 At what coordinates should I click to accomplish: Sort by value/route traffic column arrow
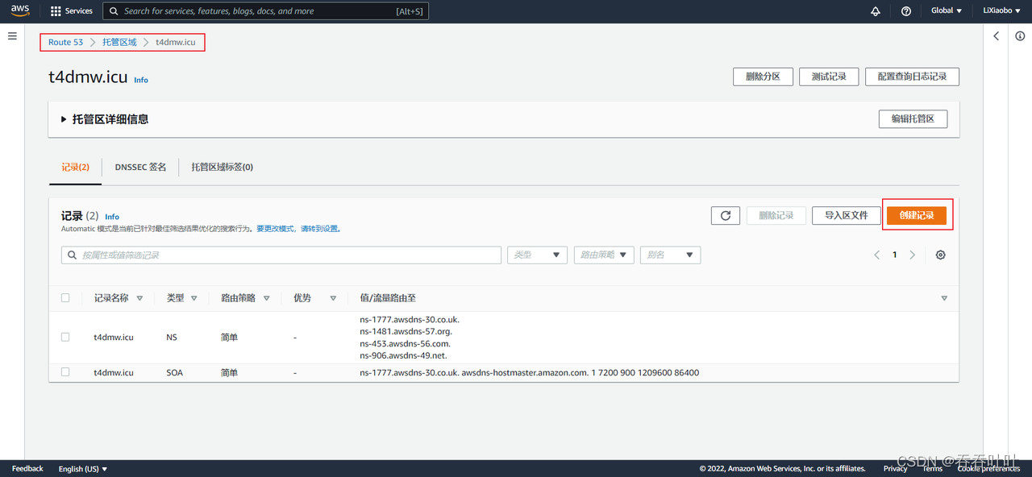944,298
